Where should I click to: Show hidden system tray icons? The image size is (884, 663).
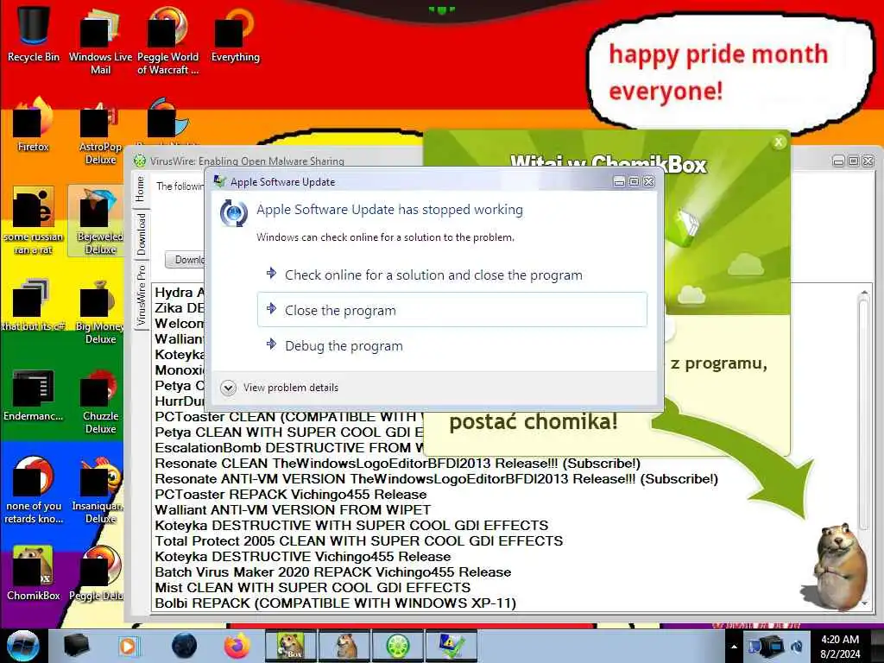734,647
